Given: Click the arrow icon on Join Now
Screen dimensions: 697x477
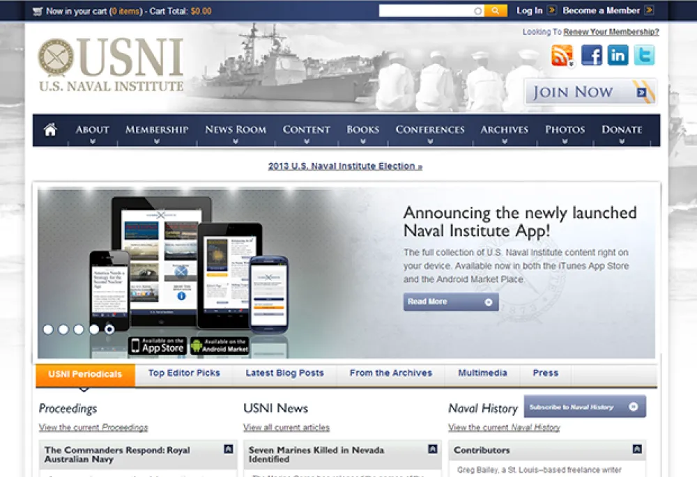Looking at the screenshot, I should click(x=641, y=93).
